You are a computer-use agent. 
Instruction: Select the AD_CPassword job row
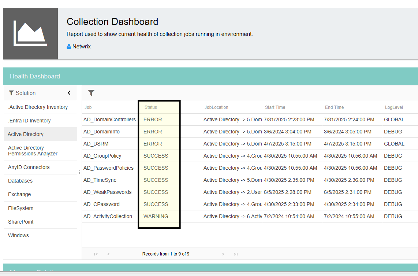[250, 204]
